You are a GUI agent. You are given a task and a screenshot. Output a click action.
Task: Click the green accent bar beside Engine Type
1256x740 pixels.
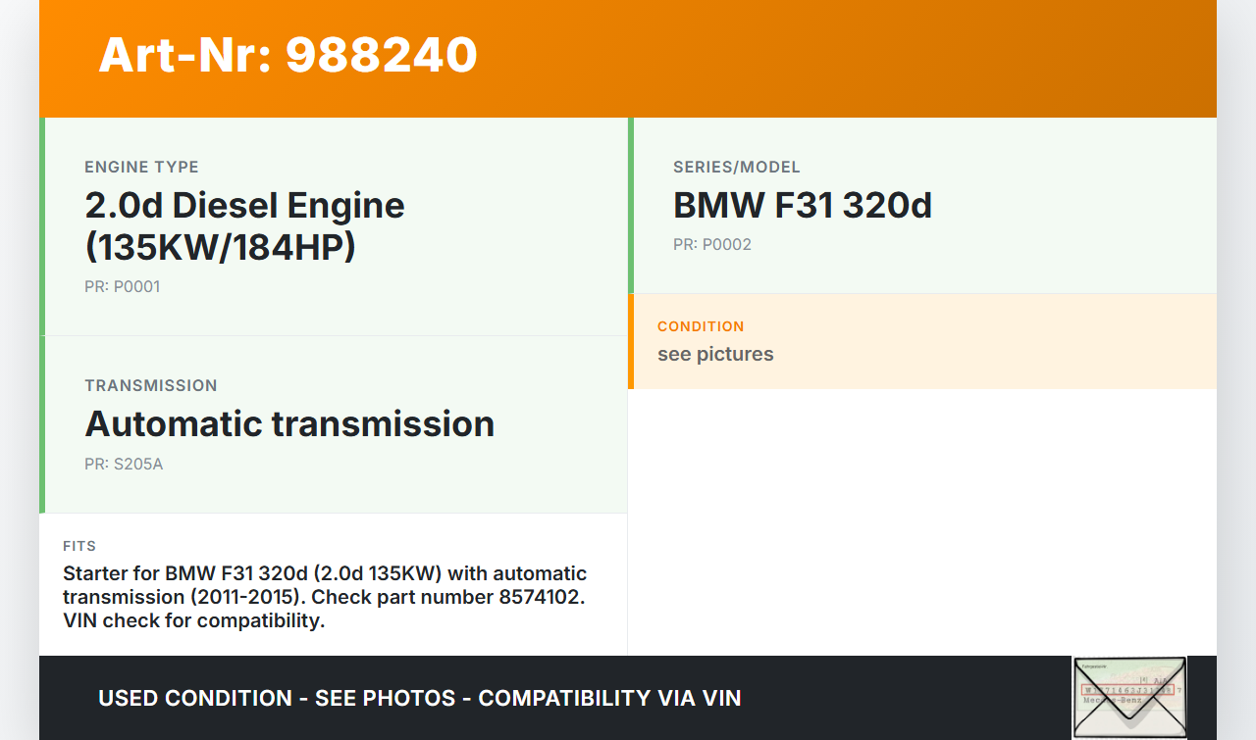click(42, 226)
